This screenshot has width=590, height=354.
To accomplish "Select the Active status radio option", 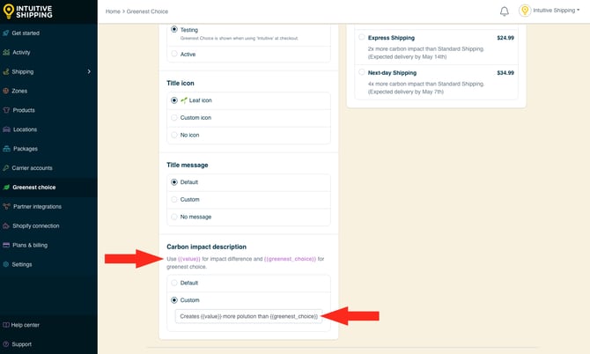I will point(174,54).
